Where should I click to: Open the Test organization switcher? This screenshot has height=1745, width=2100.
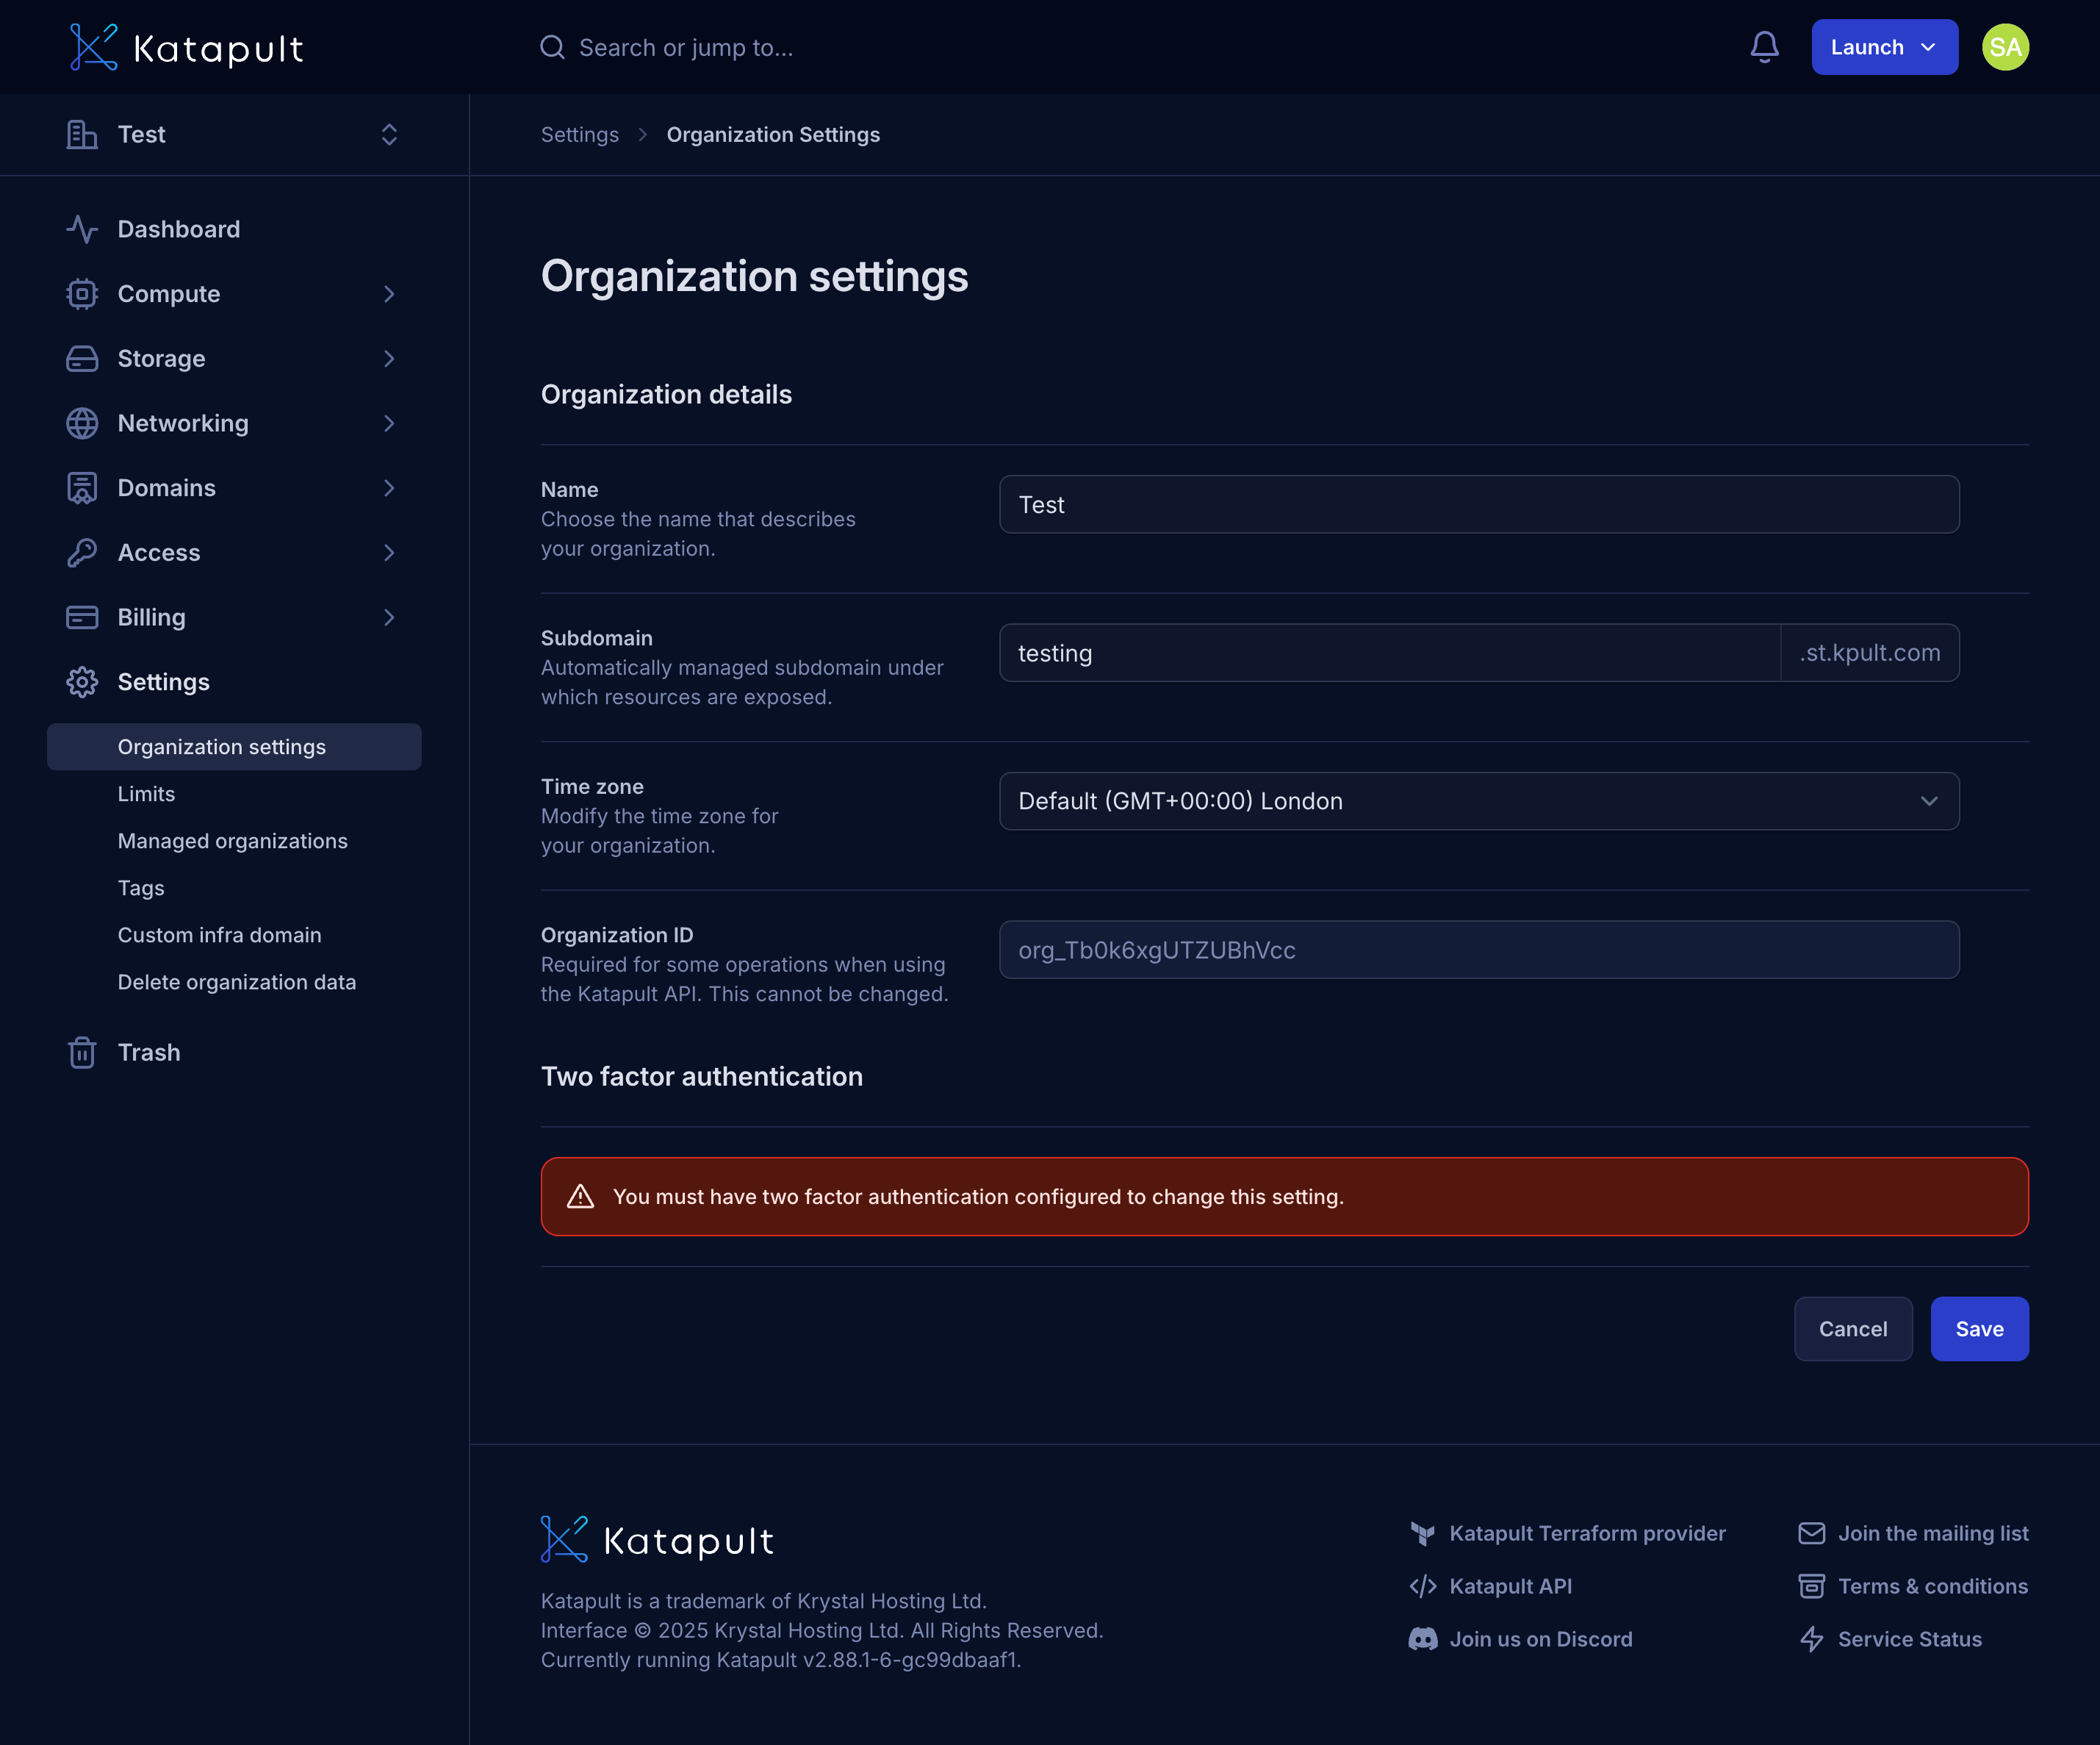(234, 134)
